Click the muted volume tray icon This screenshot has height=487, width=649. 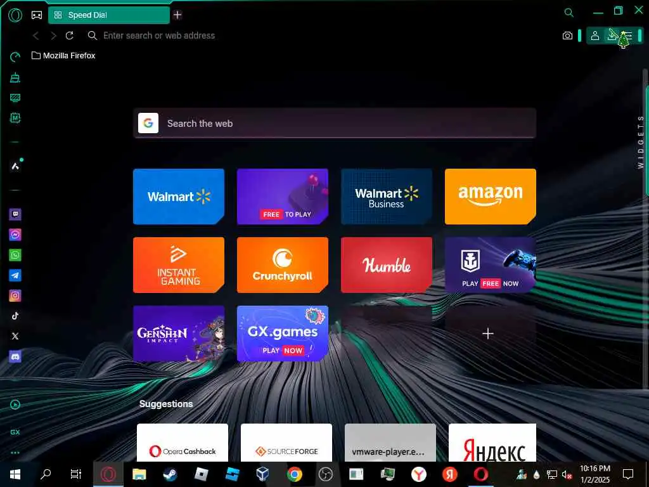click(x=567, y=474)
